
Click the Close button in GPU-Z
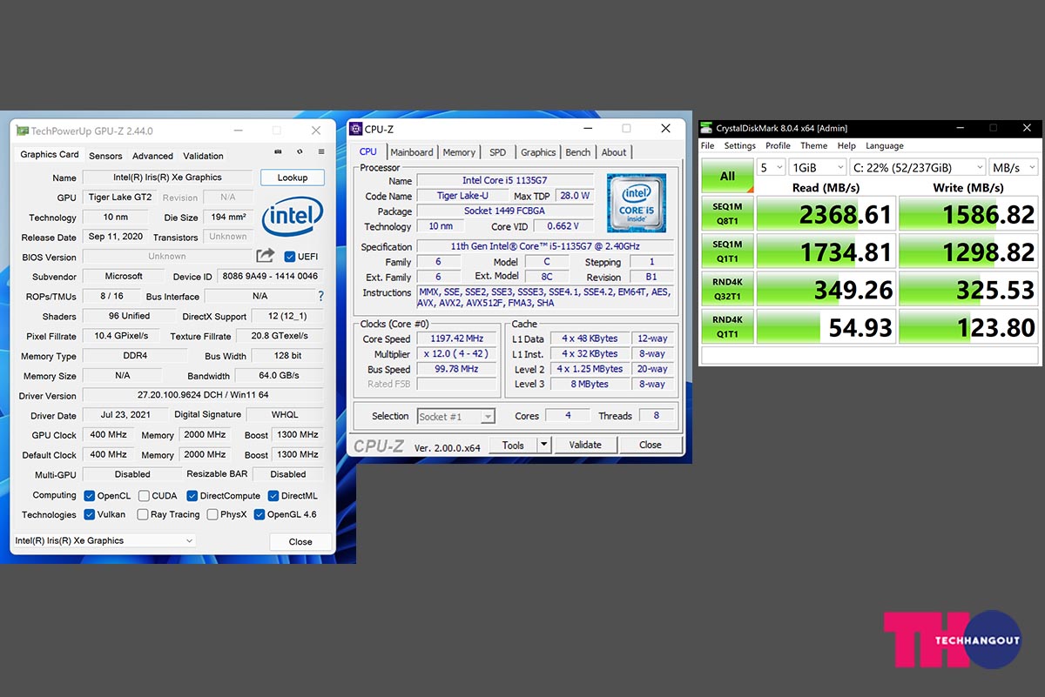300,541
